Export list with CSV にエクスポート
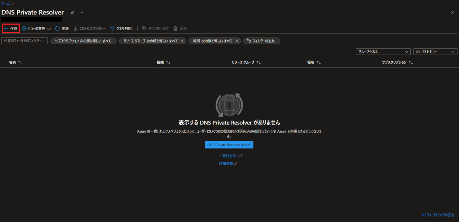Screen dimensions: 459x222 click(x=90, y=29)
